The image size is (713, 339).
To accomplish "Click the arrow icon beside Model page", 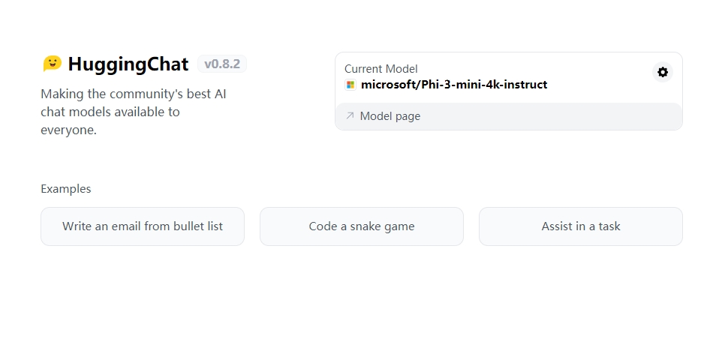I will (x=350, y=116).
